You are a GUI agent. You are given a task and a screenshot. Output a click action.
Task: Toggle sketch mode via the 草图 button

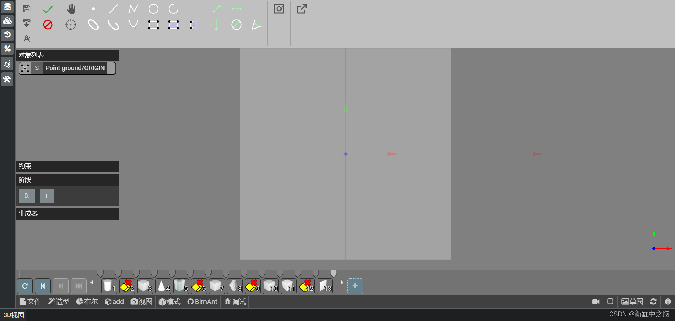tap(632, 302)
